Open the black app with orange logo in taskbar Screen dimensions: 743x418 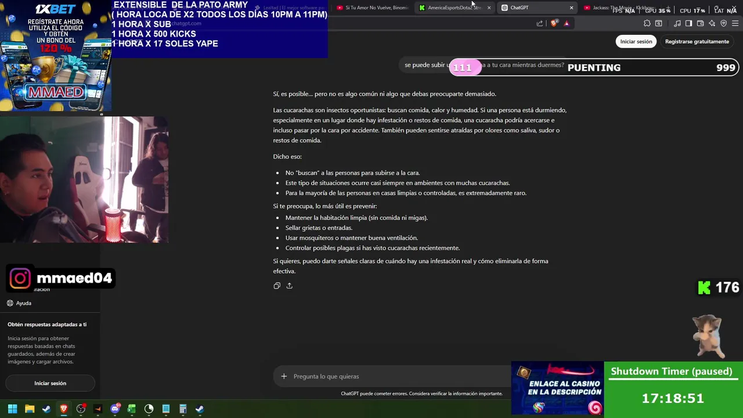[98, 409]
